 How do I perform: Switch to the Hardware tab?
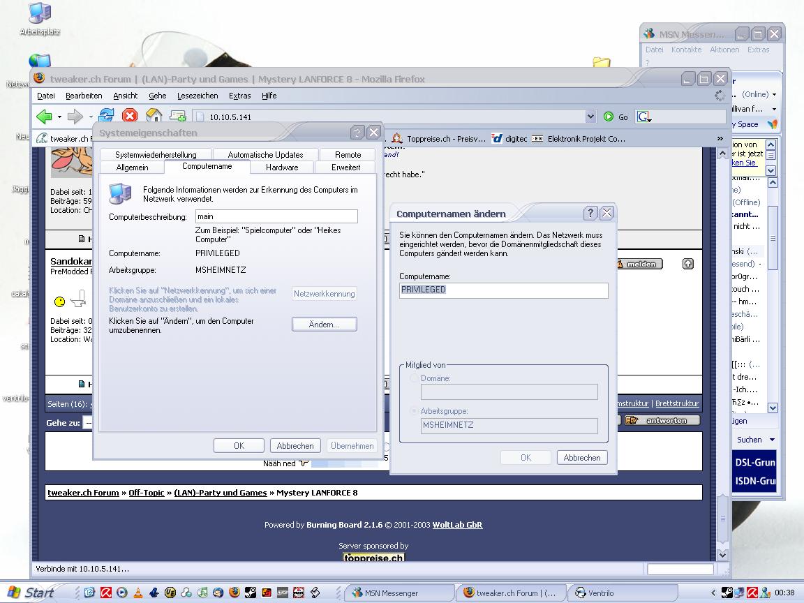pyautogui.click(x=282, y=167)
